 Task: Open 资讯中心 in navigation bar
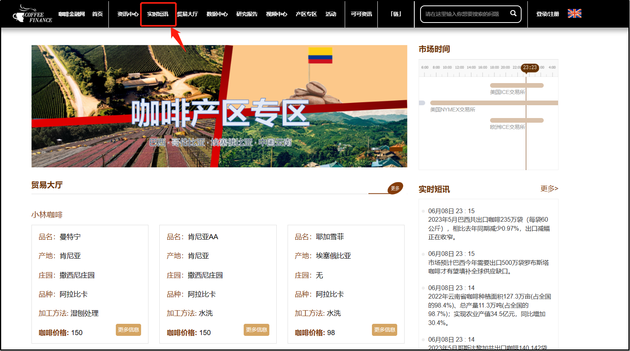(x=128, y=14)
